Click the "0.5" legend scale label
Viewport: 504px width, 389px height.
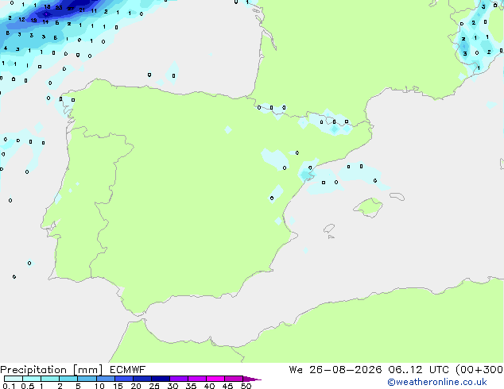(x=27, y=386)
